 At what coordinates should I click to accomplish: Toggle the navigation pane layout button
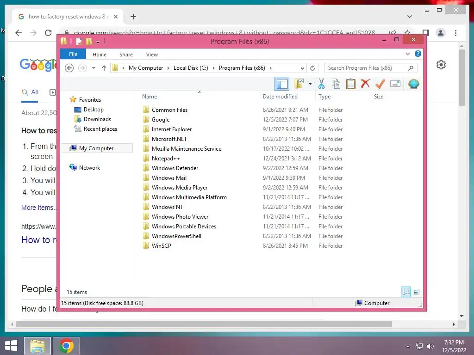point(282,84)
